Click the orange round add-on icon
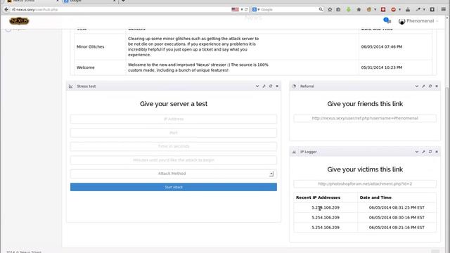 point(369,9)
